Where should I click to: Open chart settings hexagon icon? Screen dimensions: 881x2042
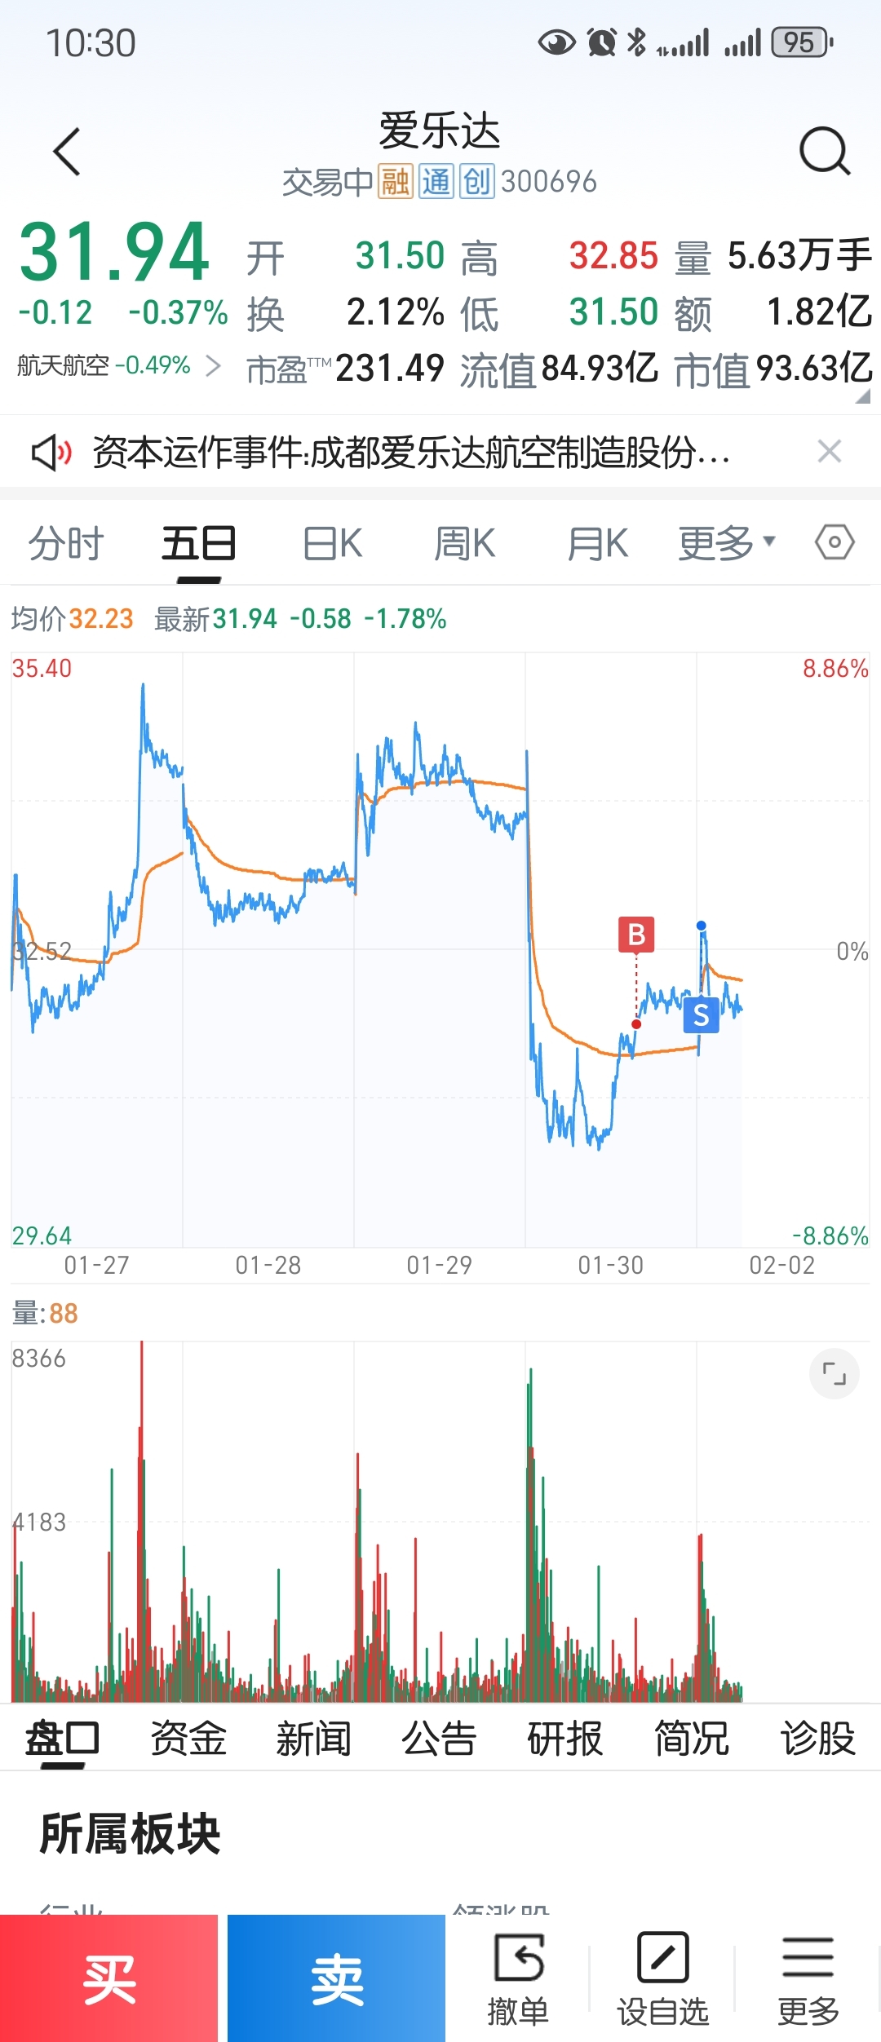(835, 542)
